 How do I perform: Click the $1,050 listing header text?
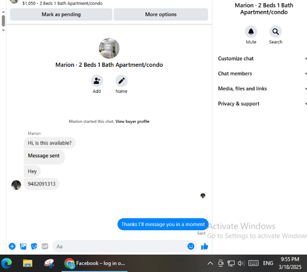63,3
